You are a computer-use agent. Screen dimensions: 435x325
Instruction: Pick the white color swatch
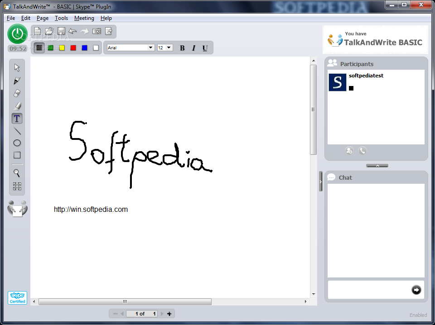point(96,48)
